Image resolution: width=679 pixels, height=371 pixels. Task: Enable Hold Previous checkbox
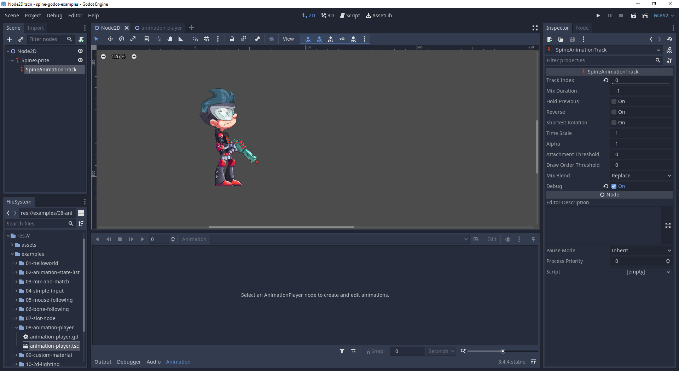tap(614, 101)
